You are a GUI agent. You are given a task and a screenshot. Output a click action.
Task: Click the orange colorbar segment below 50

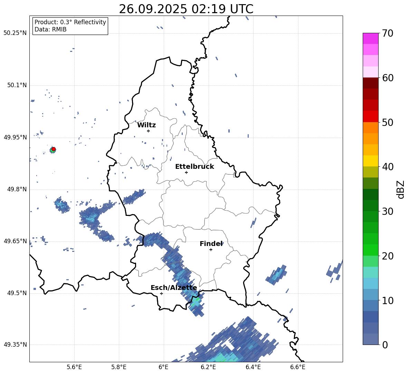[x=370, y=127]
